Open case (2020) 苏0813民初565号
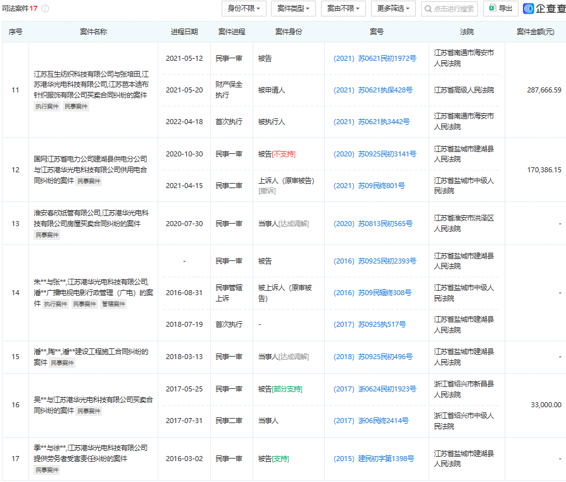The width and height of the screenshot is (566, 482). (x=373, y=224)
